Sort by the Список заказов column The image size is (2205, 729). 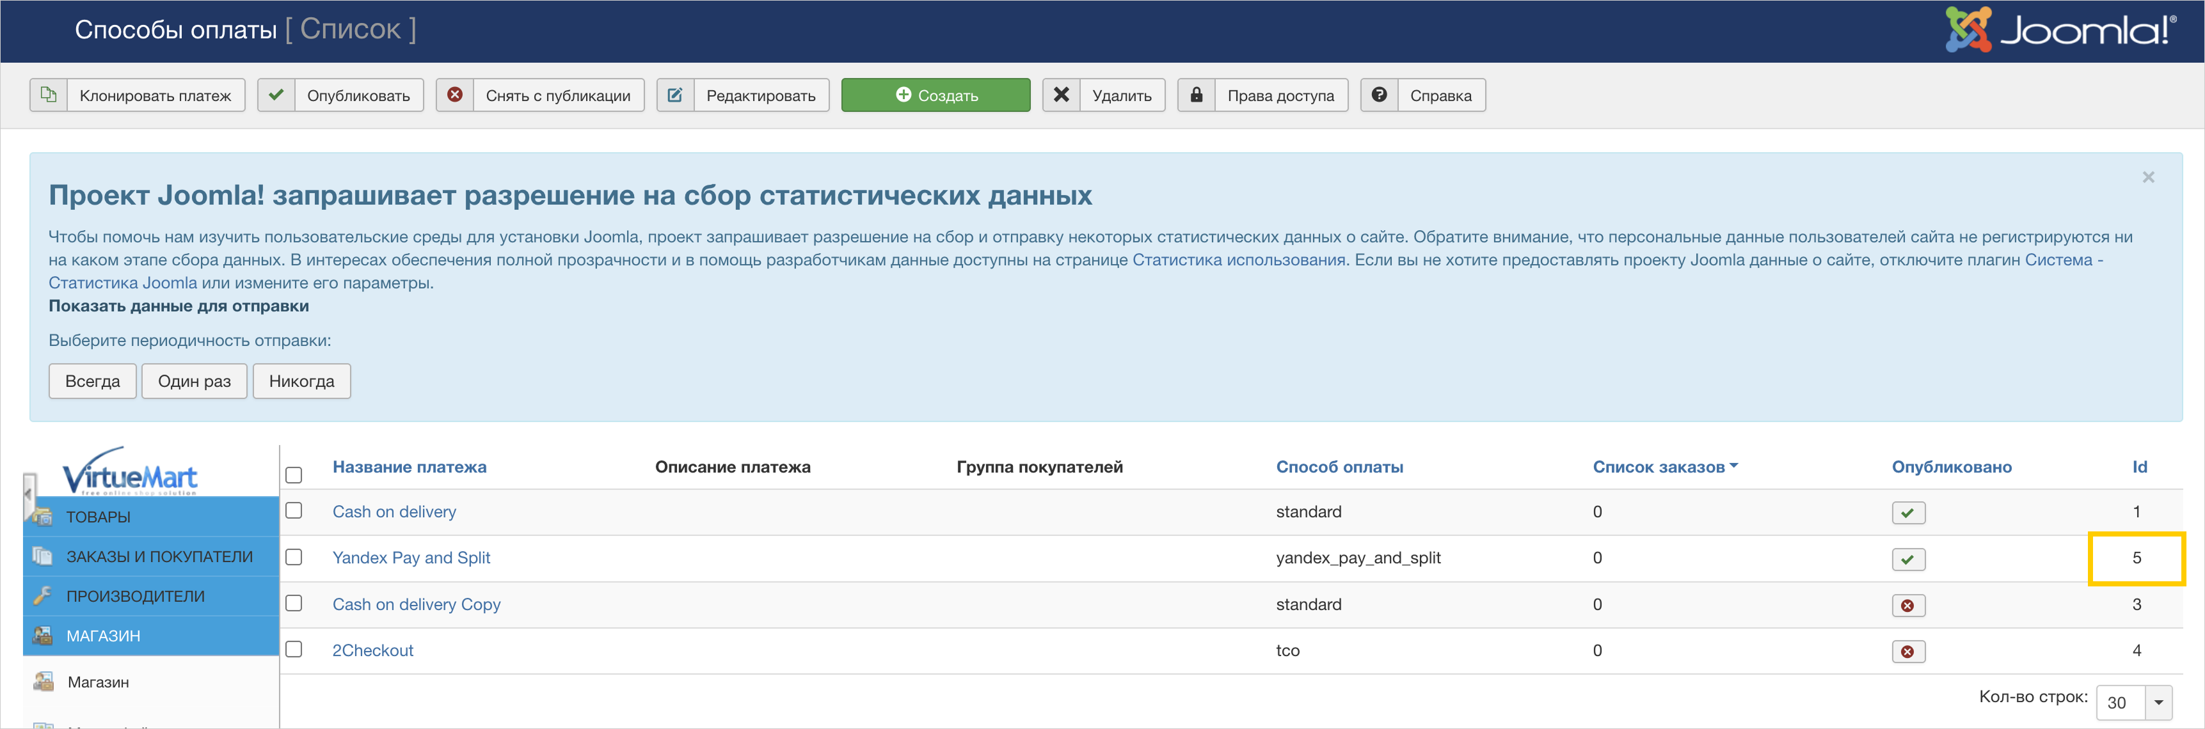(x=1658, y=467)
